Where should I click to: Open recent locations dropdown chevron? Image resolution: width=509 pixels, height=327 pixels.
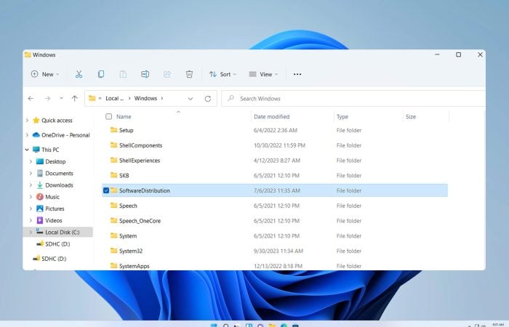(x=61, y=98)
